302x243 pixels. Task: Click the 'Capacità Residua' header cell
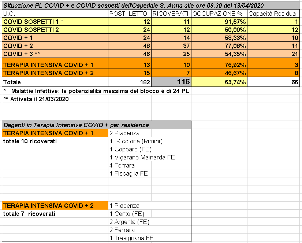pos(273,14)
